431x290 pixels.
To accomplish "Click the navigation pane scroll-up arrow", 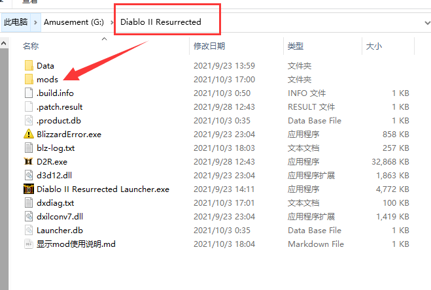I will (4, 43).
